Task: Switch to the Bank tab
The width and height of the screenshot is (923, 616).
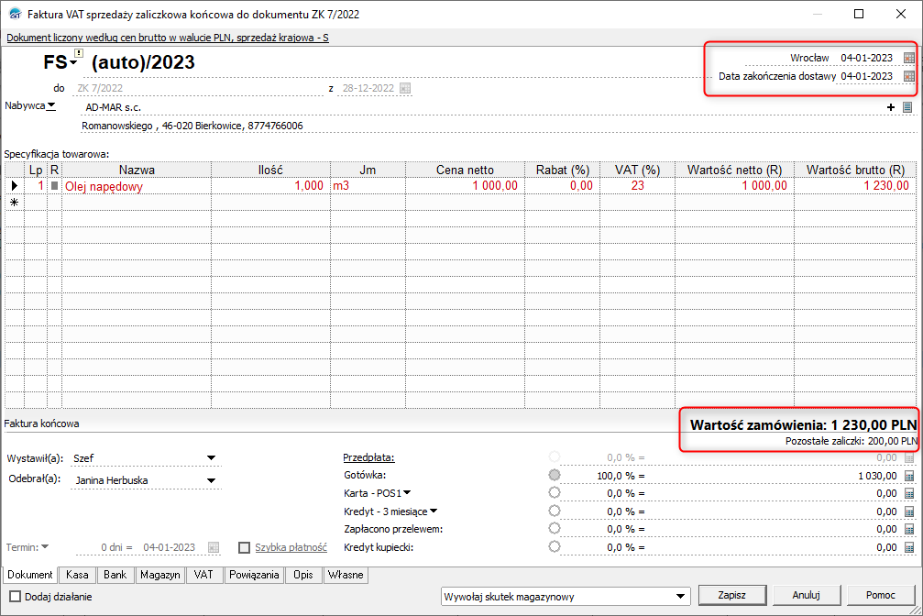Action: 115,575
